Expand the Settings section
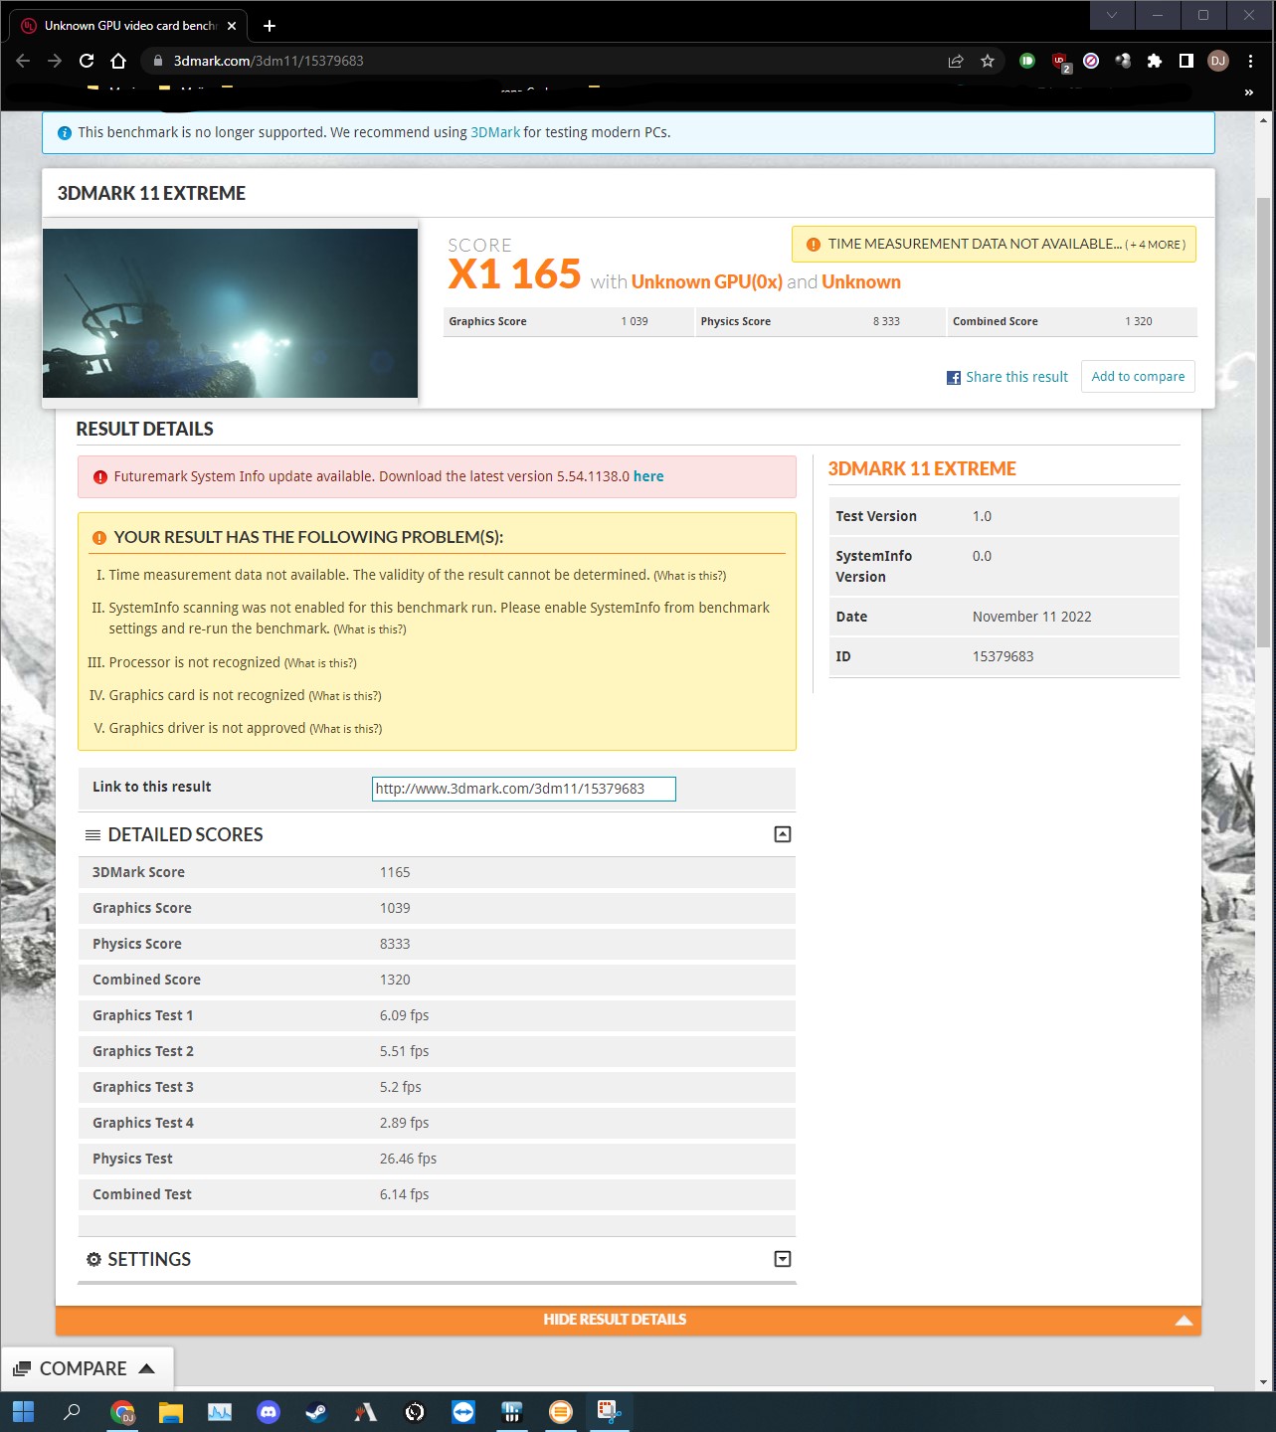Image resolution: width=1276 pixels, height=1432 pixels. pos(783,1259)
